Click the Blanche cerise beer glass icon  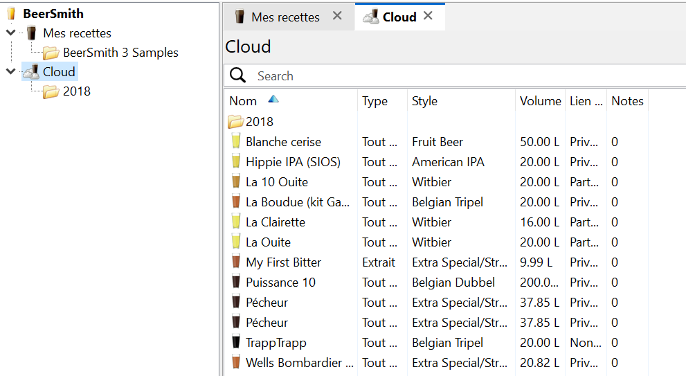[x=236, y=142]
